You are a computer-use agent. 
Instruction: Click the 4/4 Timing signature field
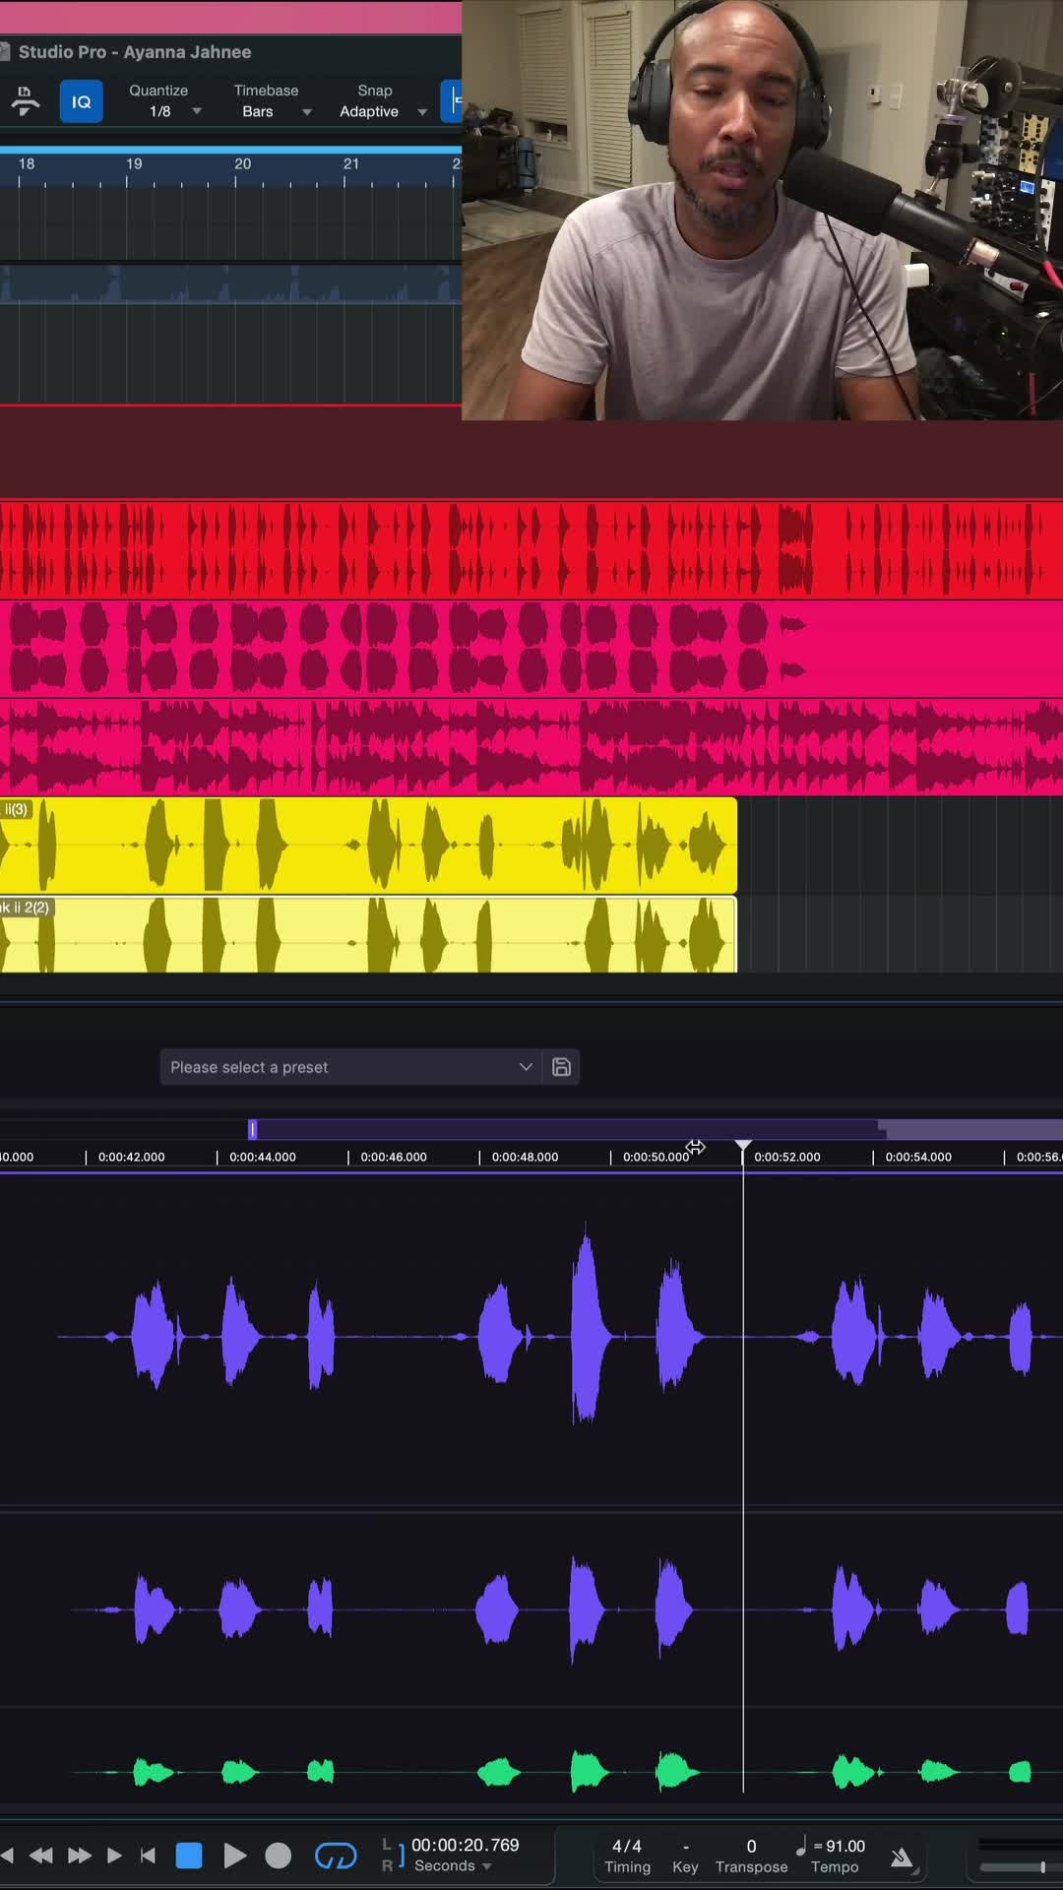point(627,1856)
